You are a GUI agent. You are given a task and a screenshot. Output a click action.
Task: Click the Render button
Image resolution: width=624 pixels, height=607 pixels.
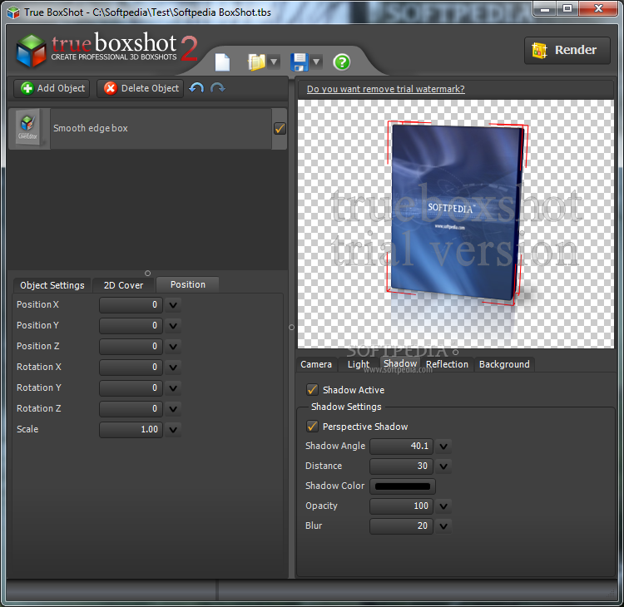tap(567, 50)
